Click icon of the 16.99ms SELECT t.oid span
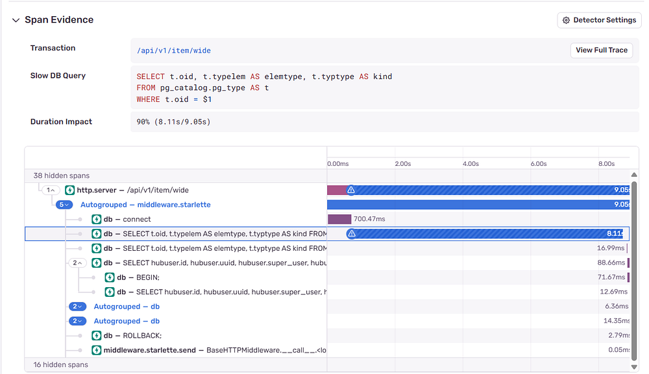This screenshot has width=649, height=374. (x=97, y=248)
